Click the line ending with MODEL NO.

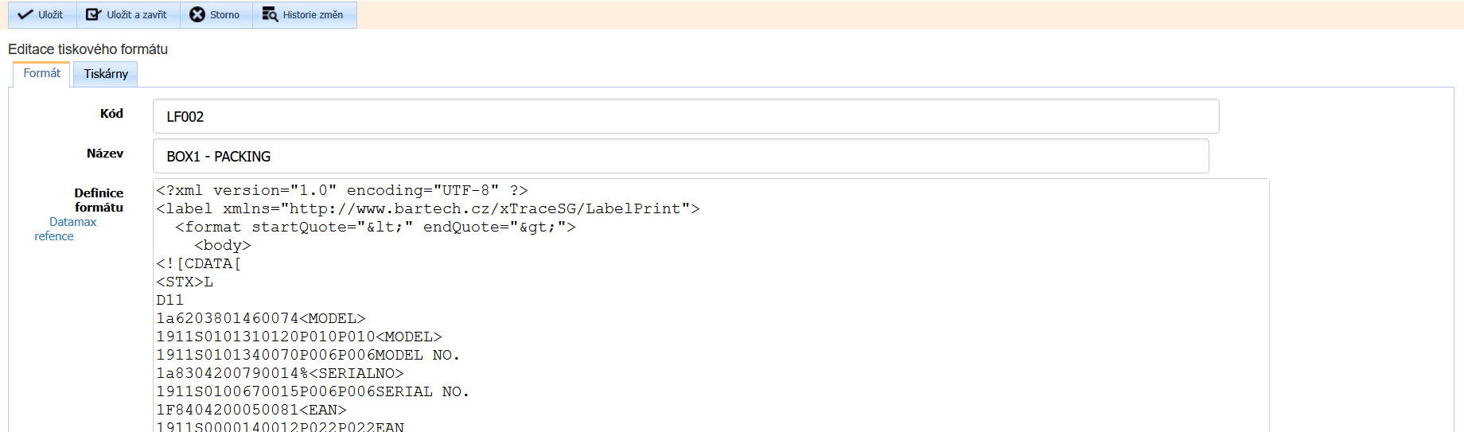[308, 356]
